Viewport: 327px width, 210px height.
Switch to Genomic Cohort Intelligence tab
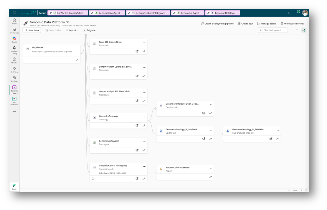148,13
